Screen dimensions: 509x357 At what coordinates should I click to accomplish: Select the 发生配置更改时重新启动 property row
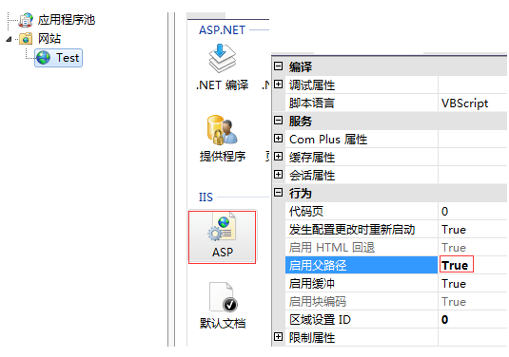396,230
